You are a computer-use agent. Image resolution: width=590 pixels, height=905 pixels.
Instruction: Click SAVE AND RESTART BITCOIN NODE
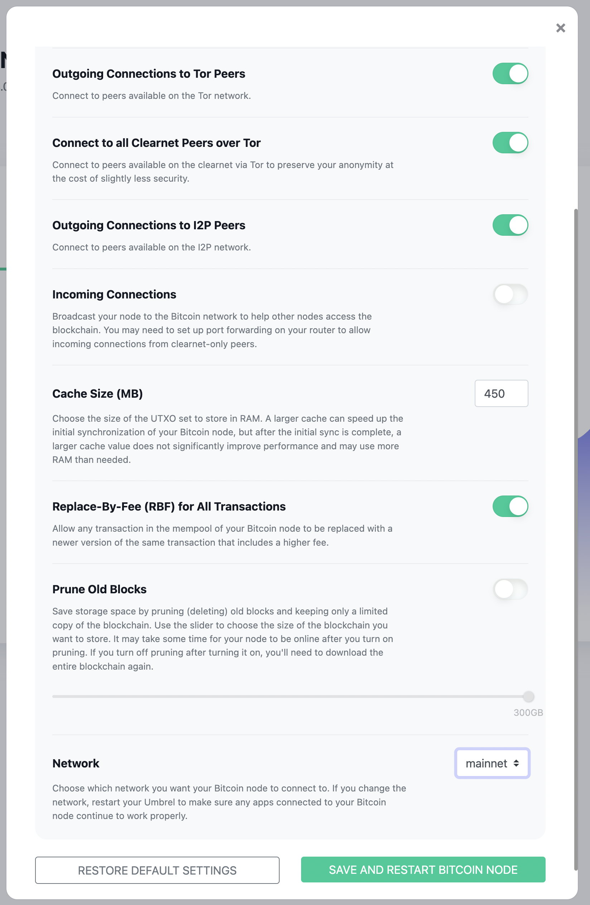(423, 870)
